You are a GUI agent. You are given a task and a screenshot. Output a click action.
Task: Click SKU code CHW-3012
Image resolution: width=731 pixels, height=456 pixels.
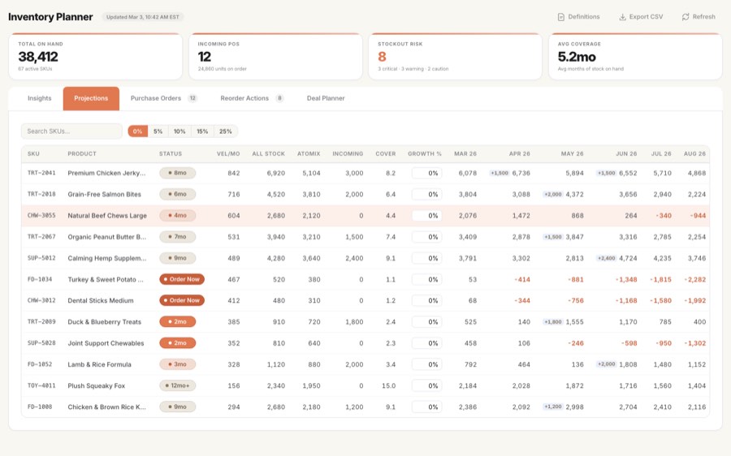coord(41,300)
